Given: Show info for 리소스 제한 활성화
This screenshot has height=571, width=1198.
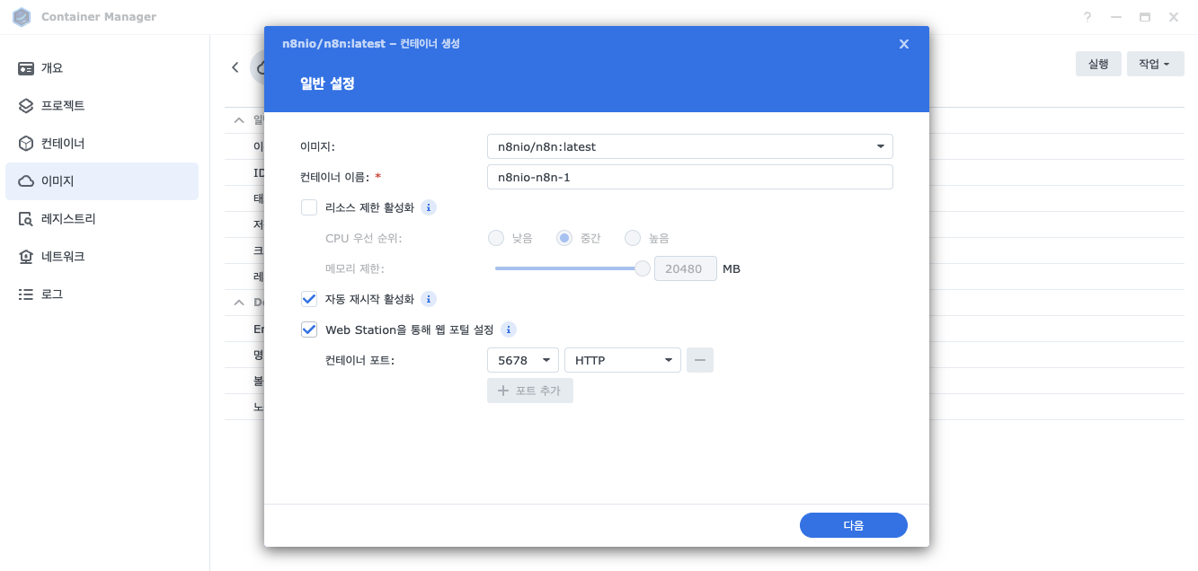Looking at the screenshot, I should [x=429, y=207].
